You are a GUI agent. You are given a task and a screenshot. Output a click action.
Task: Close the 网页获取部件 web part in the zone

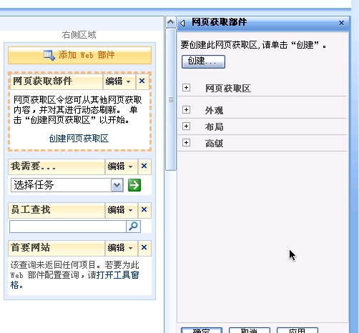pyautogui.click(x=142, y=81)
